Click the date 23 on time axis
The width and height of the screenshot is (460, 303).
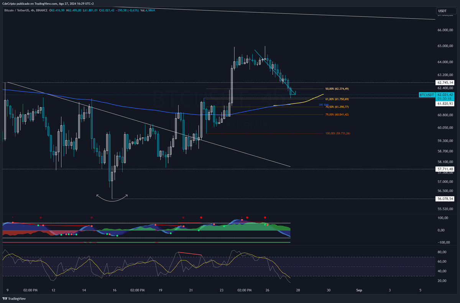click(x=222, y=290)
